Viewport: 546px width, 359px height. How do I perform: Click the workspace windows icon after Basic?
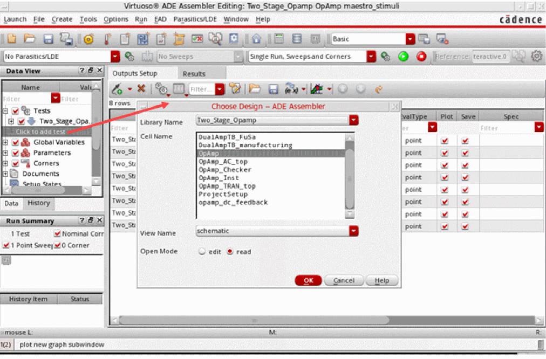(x=424, y=39)
